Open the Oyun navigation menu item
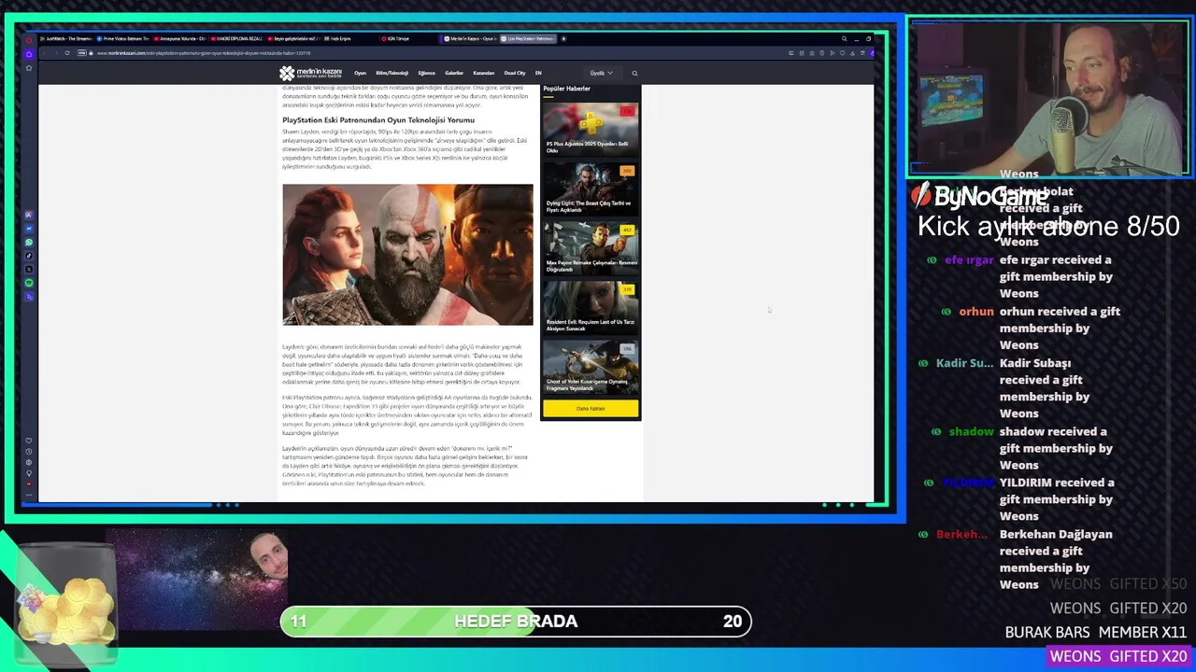Image resolution: width=1196 pixels, height=672 pixels. 360,73
